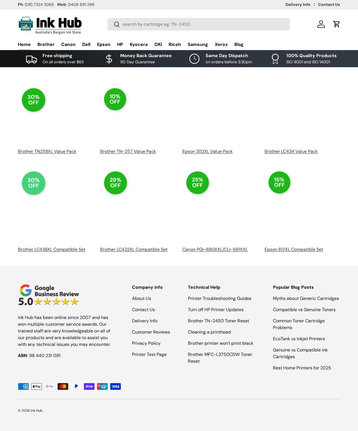
Task: Select the Home menu item
Action: pos(24,45)
